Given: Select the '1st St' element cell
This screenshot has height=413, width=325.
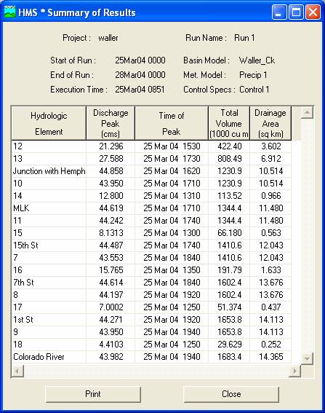Looking at the screenshot, I should click(49, 320).
